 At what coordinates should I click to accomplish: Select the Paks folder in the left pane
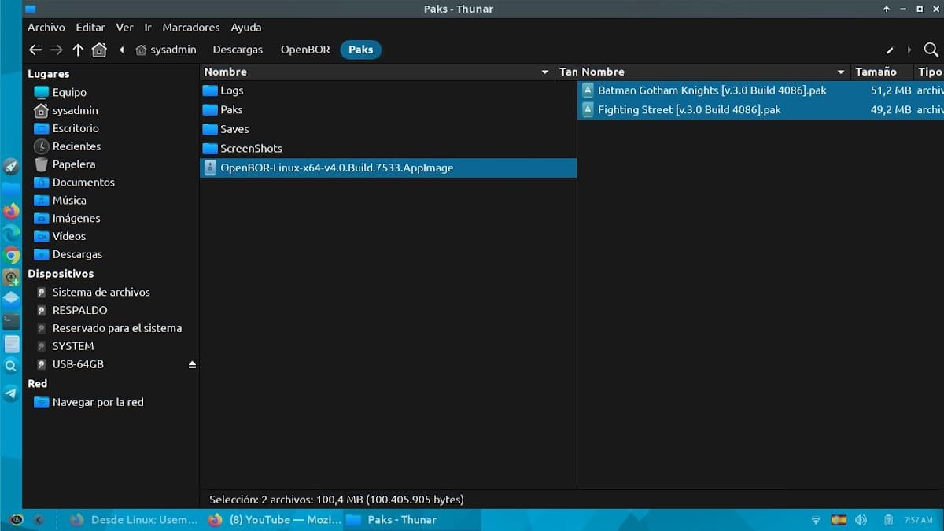388,110
